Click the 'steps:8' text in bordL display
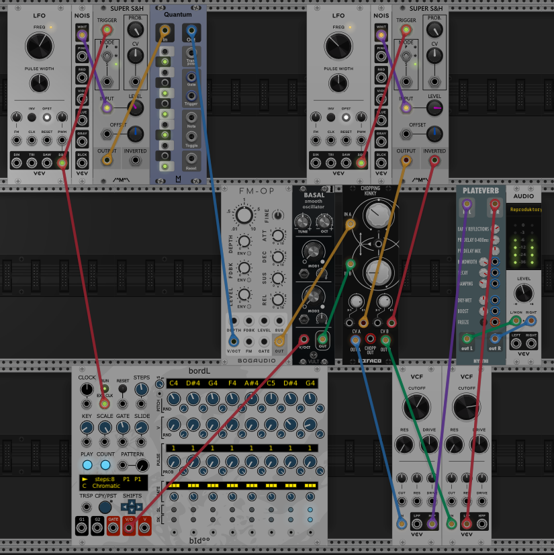The height and width of the screenshot is (555, 554). tap(105, 479)
